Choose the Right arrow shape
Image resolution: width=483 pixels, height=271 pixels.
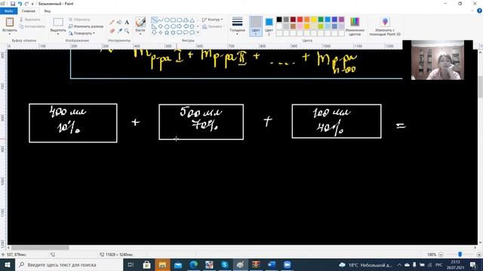180,26
